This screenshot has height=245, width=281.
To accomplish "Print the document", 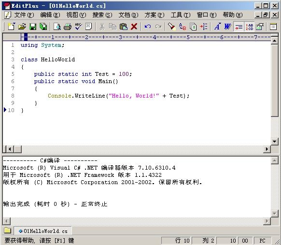I will [x=68, y=27].
